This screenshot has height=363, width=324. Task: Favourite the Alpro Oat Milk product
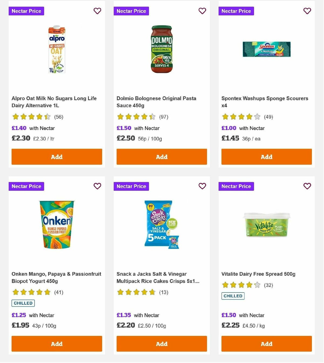pos(97,11)
